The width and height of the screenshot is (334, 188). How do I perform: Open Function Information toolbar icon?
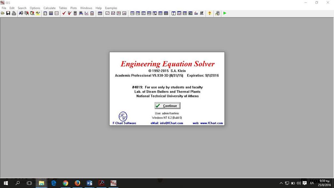(x=51, y=13)
